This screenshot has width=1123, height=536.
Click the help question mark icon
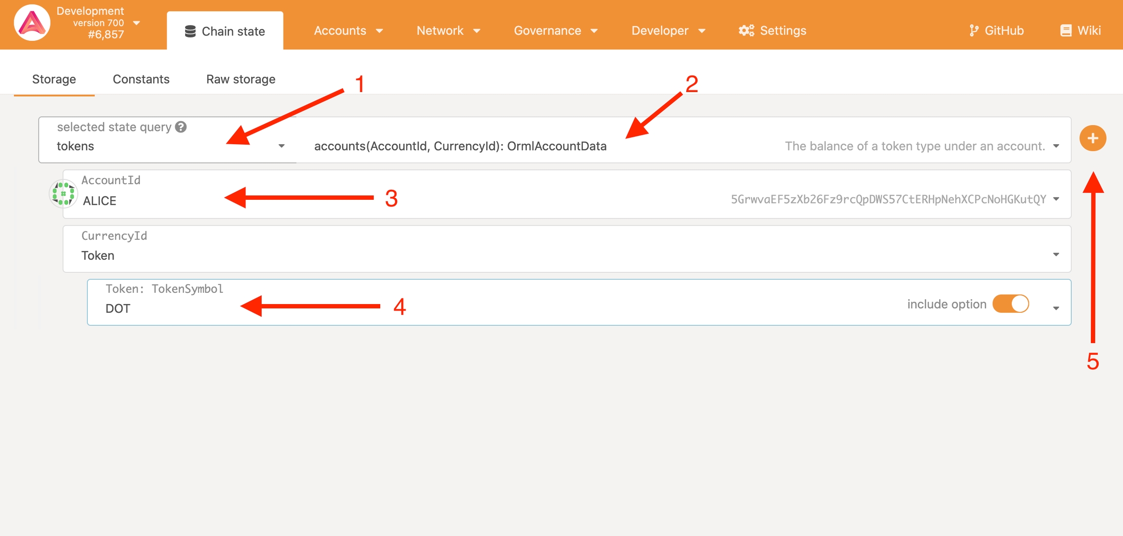[x=181, y=127]
